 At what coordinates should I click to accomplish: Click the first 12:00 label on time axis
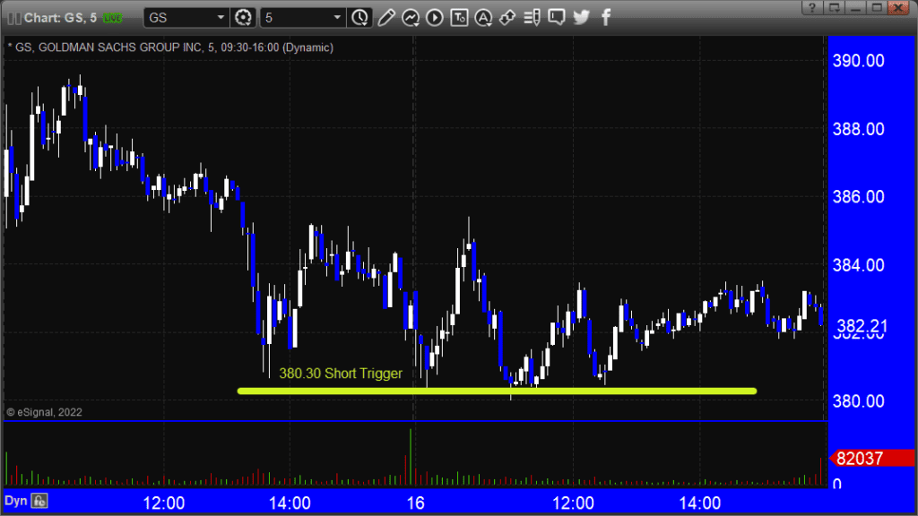pyautogui.click(x=164, y=503)
